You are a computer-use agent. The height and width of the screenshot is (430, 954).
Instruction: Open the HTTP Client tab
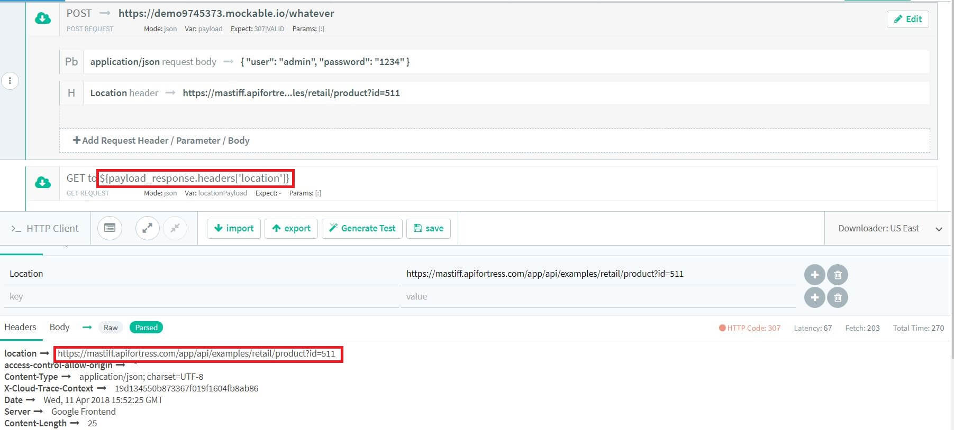point(46,228)
